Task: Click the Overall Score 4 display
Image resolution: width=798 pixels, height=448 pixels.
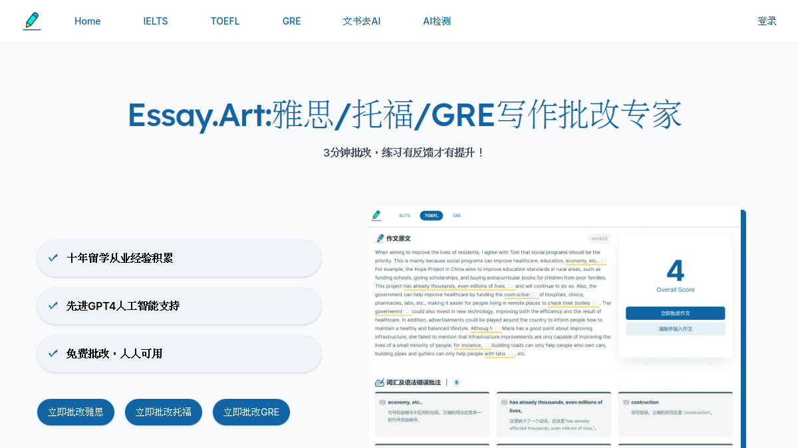Action: pos(676,275)
